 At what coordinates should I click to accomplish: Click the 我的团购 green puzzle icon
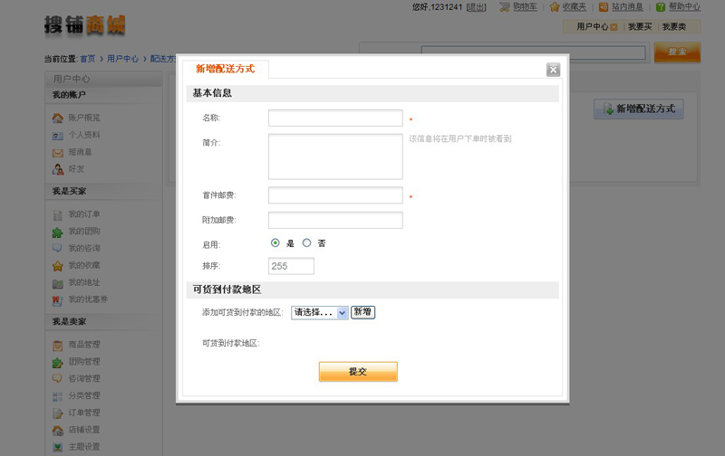point(57,233)
